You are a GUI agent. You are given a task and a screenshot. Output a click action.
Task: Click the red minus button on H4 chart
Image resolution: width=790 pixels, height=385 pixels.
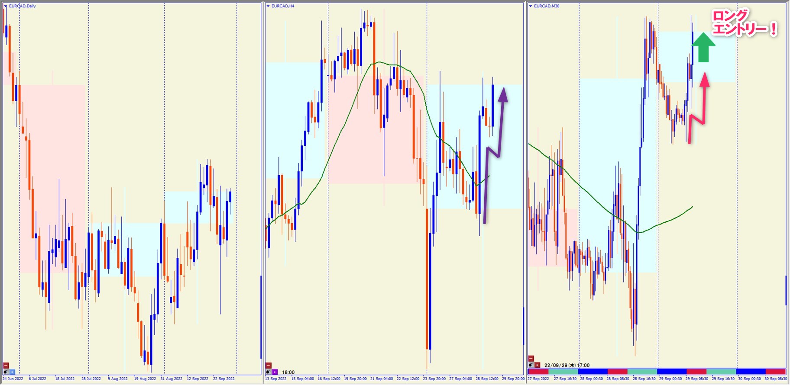coord(269,366)
